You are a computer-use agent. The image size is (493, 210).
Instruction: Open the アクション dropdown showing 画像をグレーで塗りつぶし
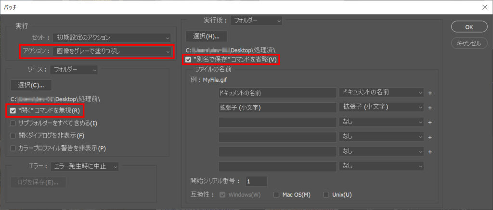click(113, 51)
